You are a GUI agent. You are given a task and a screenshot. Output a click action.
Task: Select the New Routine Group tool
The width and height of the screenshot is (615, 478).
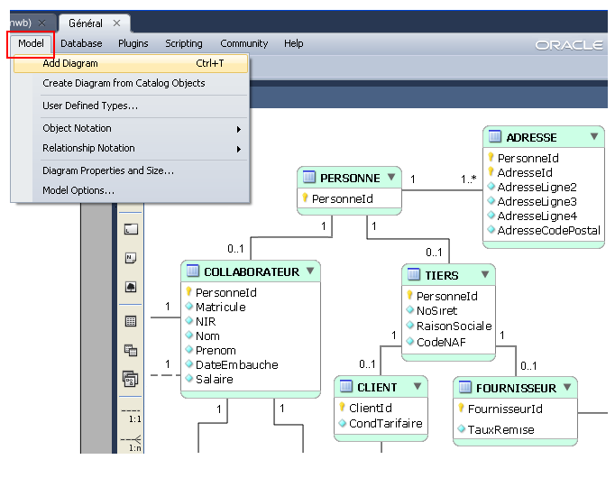[x=130, y=379]
